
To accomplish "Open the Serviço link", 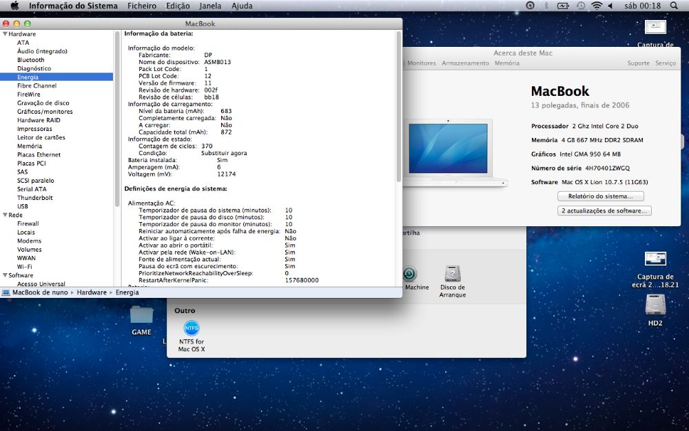I will (666, 63).
